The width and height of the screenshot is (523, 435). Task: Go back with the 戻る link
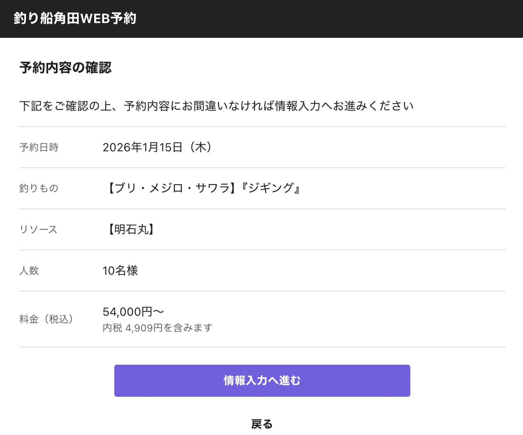click(262, 424)
